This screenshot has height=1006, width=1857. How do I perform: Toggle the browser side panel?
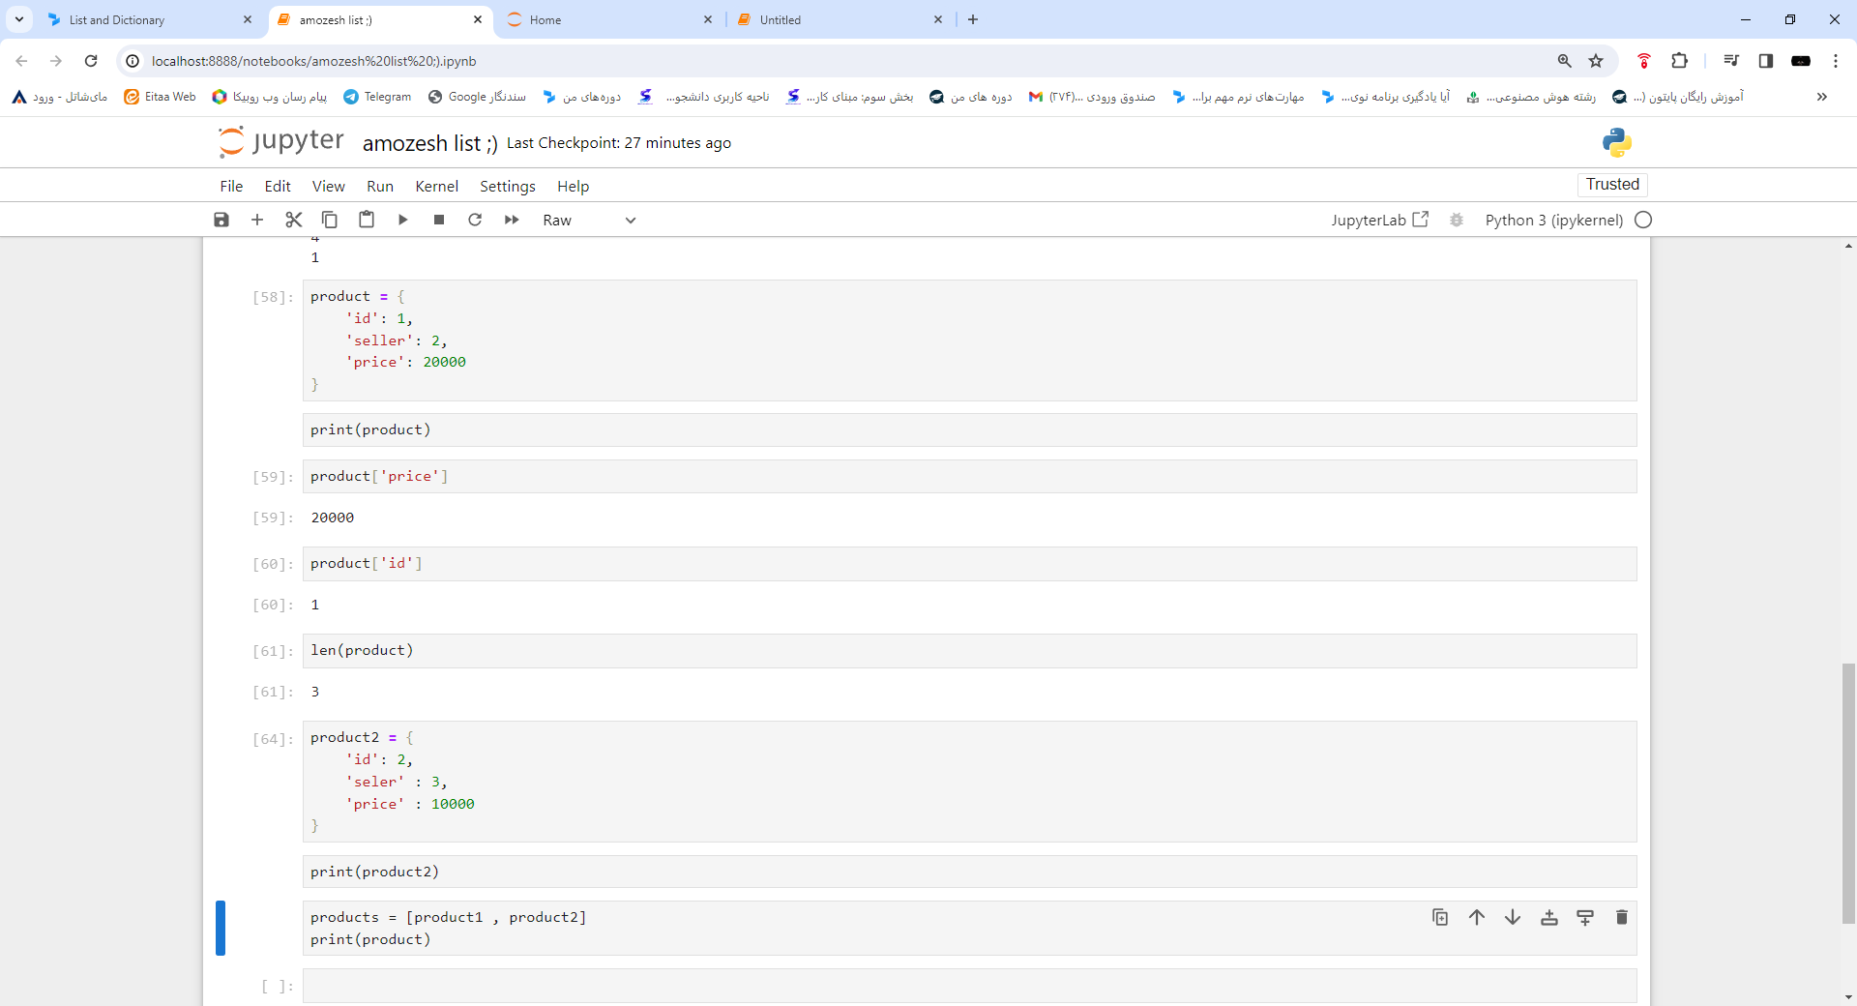(x=1765, y=61)
